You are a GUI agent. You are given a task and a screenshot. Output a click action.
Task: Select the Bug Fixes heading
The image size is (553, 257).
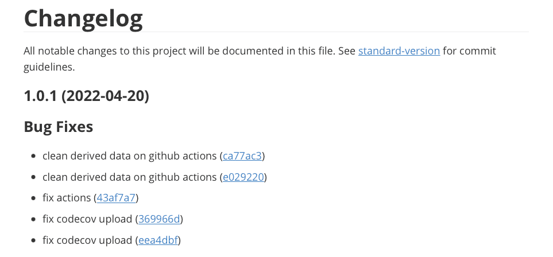[58, 126]
